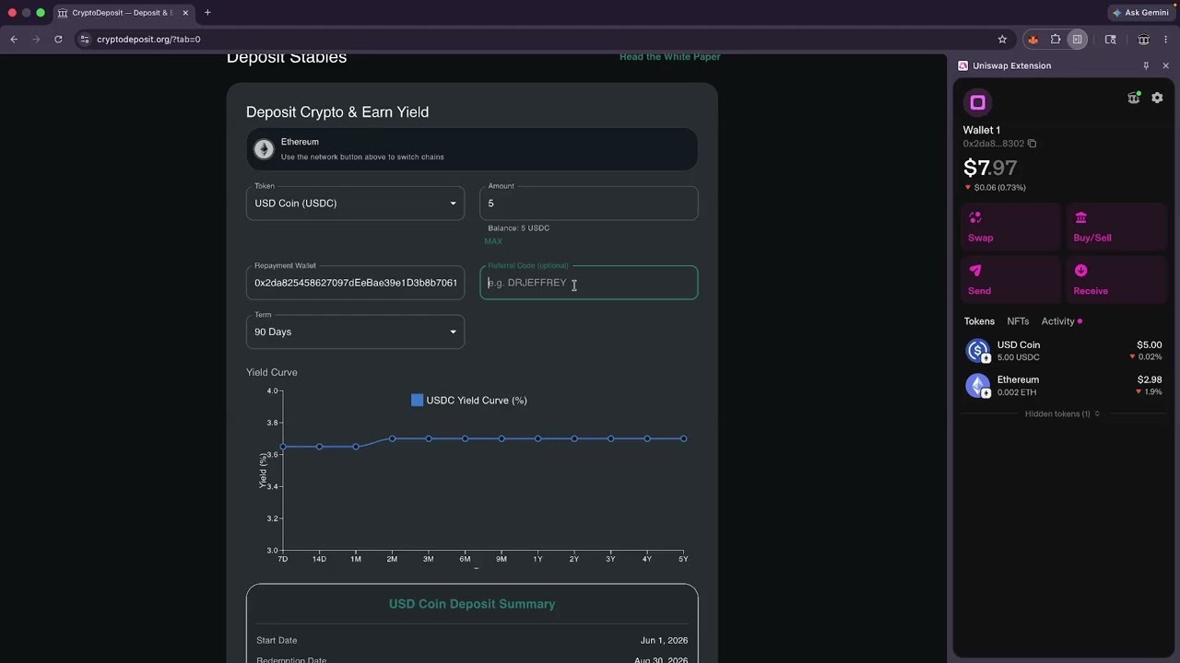This screenshot has height=663, width=1180.
Task: Click the Send button in wallet
Action: coord(1011,280)
